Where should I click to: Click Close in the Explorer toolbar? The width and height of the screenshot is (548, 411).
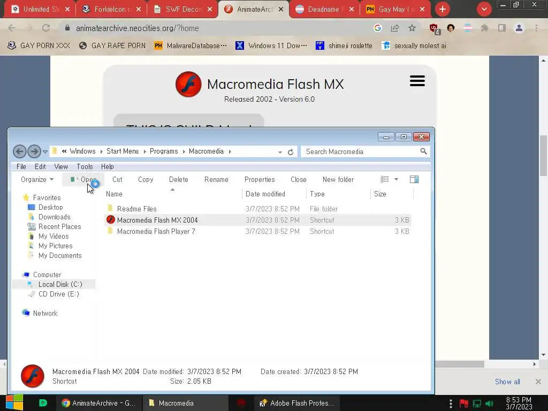299,179
